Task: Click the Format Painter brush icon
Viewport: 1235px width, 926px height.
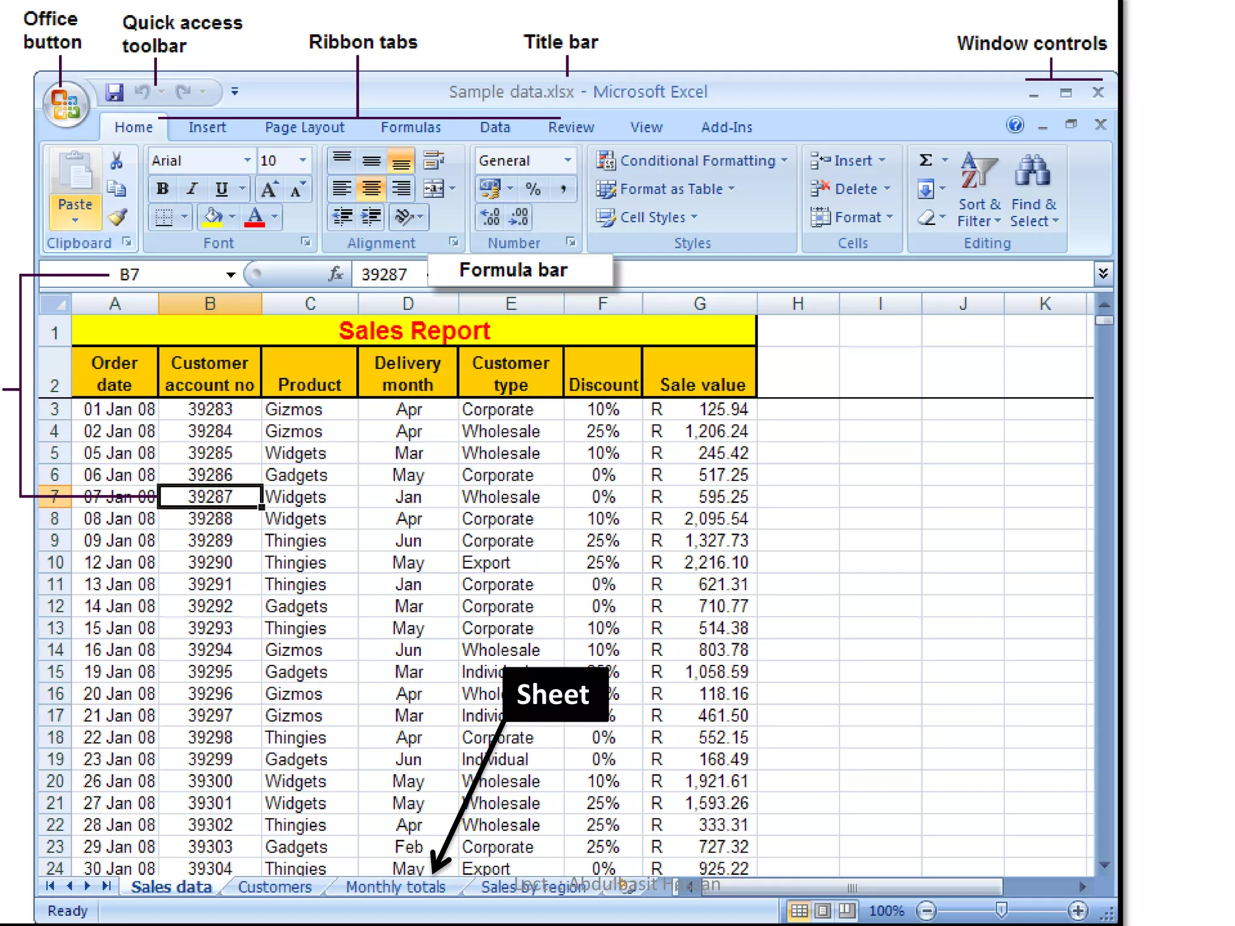Action: pyautogui.click(x=118, y=217)
